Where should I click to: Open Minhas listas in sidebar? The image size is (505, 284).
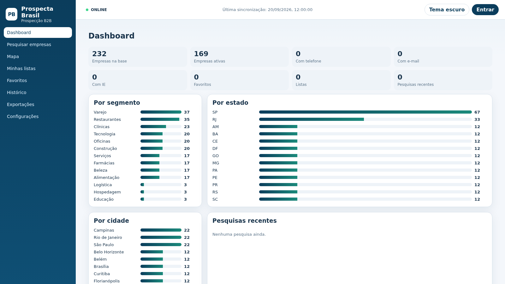(38, 68)
